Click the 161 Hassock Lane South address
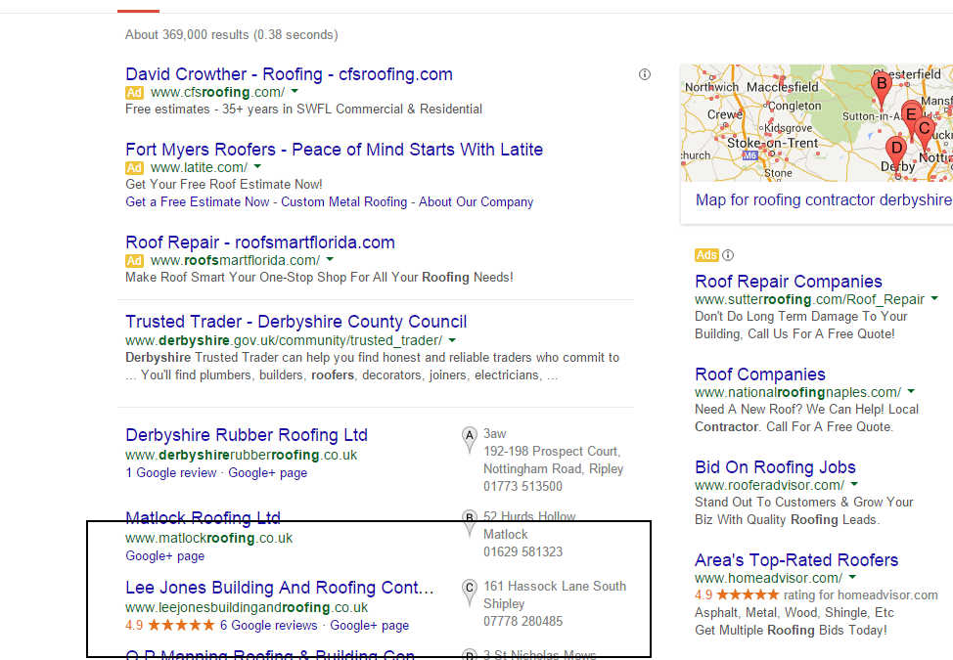This screenshot has height=660, width=953. [555, 587]
